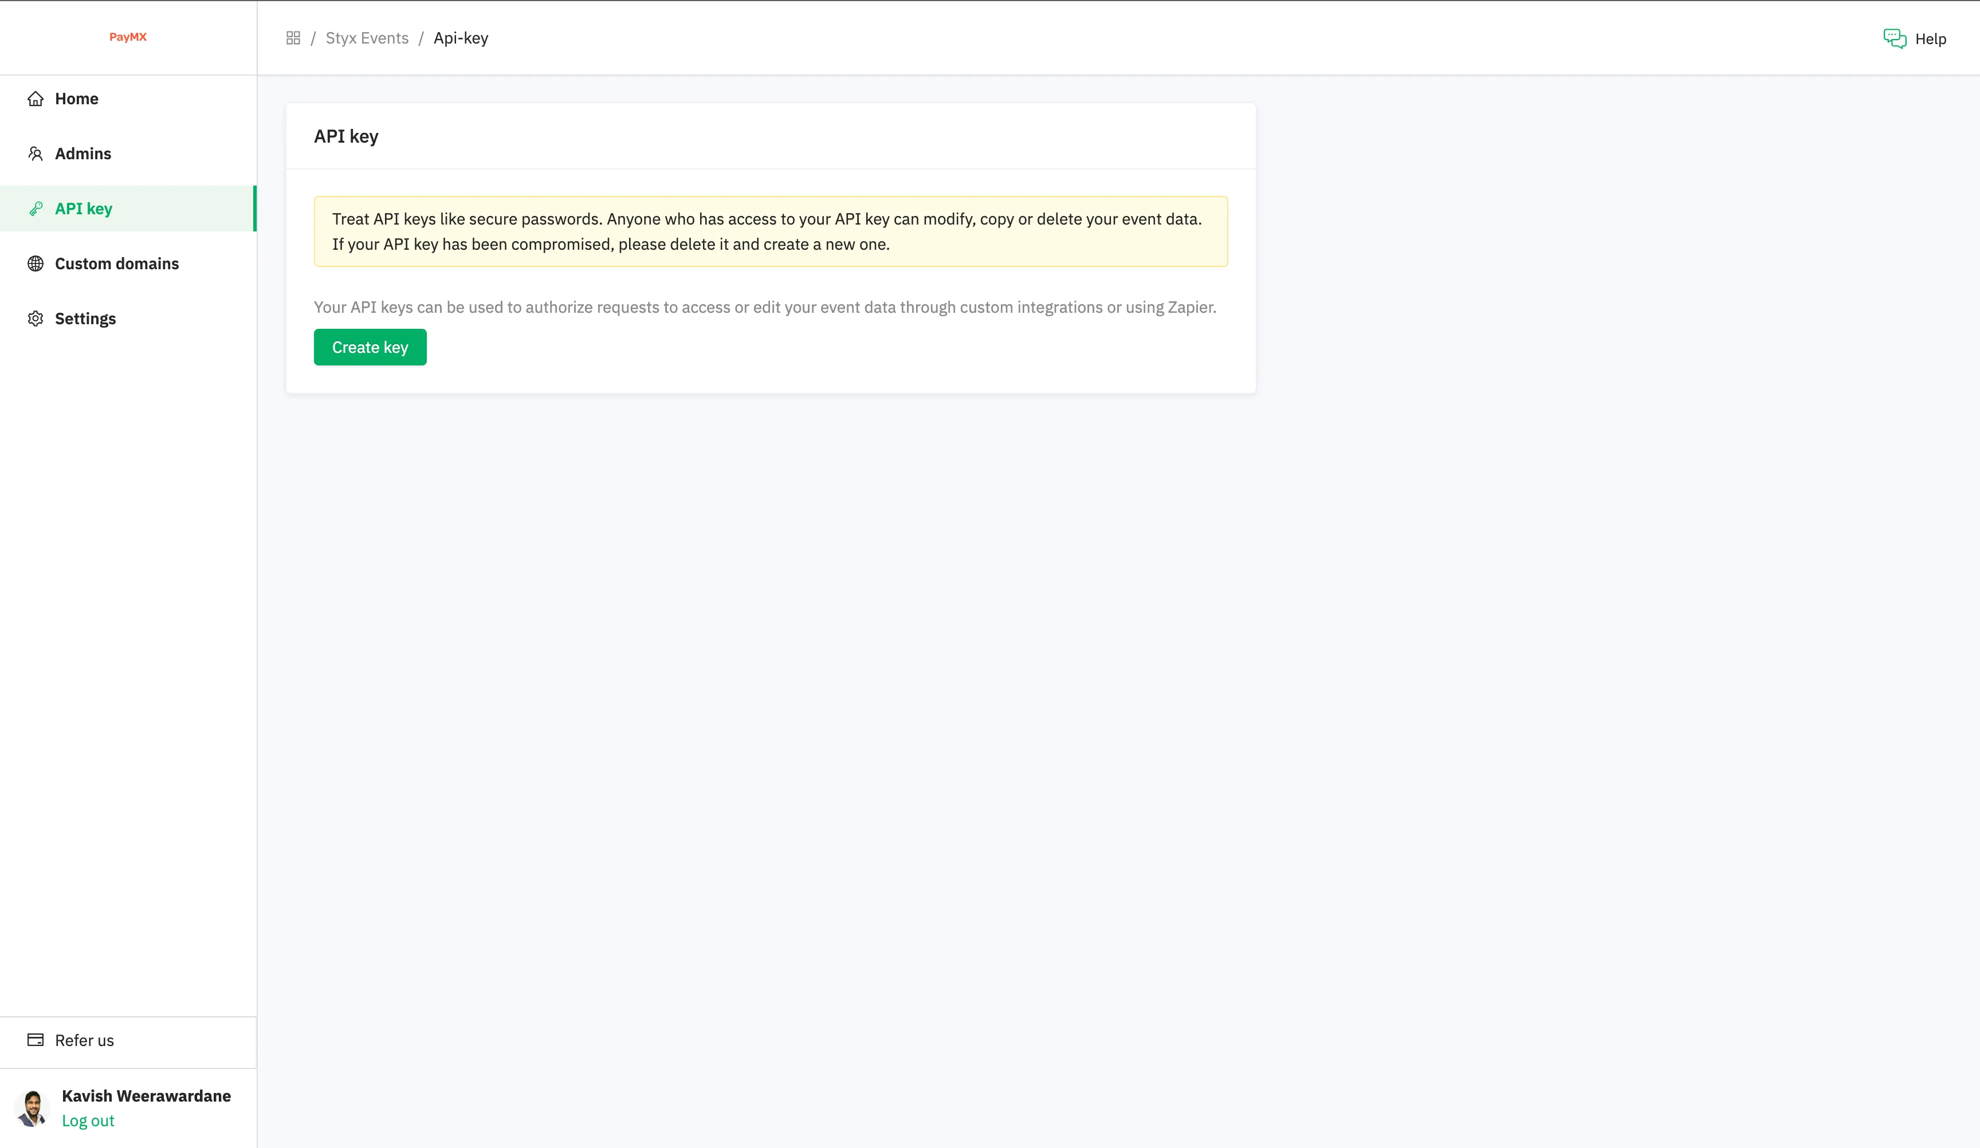The image size is (1980, 1148).
Task: Open Custom domains page
Action: click(x=128, y=264)
